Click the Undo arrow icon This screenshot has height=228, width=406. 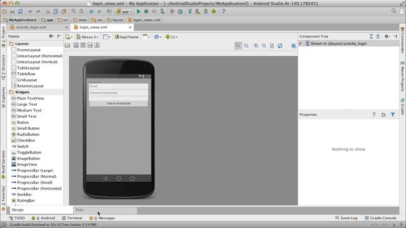(30, 11)
